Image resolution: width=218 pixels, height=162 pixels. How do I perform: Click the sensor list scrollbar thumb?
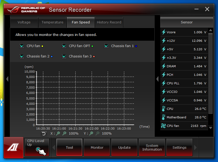click(211, 73)
